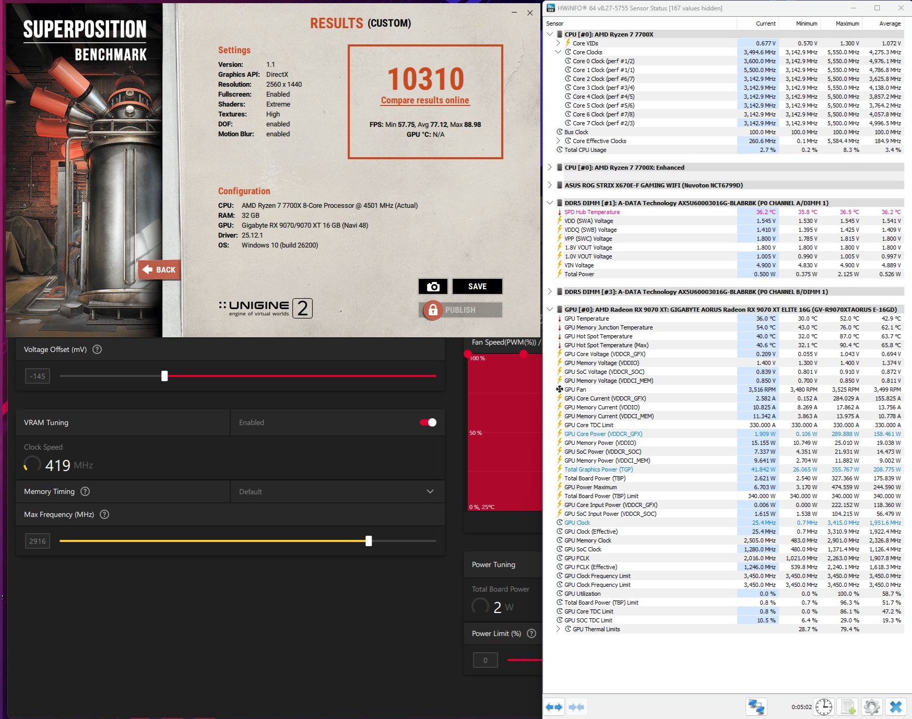The width and height of the screenshot is (912, 719).
Task: Open HWiNFO sensor settings gear icon
Action: click(x=871, y=707)
